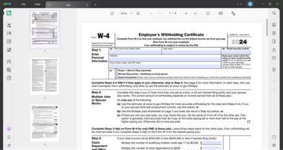Select page 3 thumbnail
Image resolution: width=283 pixels, height=150 pixels.
(44, 123)
